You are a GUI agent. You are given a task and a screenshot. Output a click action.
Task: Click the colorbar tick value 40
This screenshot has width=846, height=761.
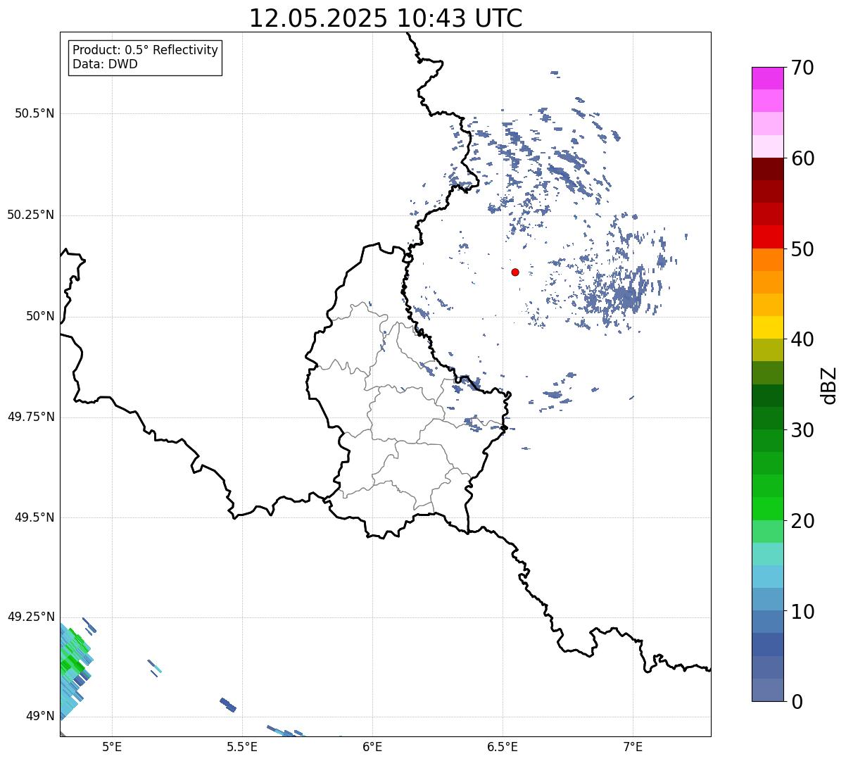(x=802, y=339)
